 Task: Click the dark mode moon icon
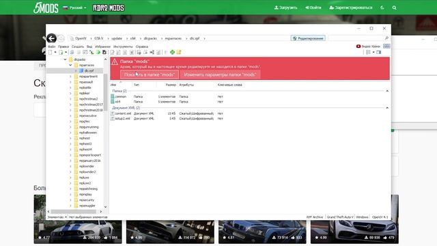coord(382,8)
